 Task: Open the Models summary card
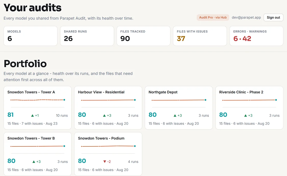(30, 36)
